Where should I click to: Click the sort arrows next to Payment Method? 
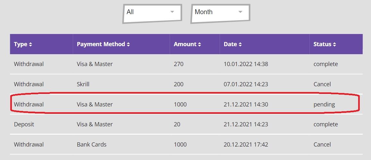128,45
